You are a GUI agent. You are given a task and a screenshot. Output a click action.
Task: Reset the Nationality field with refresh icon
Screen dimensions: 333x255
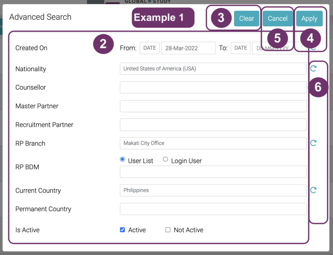313,68
